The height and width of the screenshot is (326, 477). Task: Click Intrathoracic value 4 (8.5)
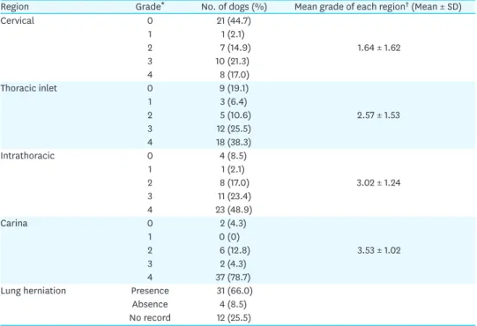pyautogui.click(x=234, y=156)
